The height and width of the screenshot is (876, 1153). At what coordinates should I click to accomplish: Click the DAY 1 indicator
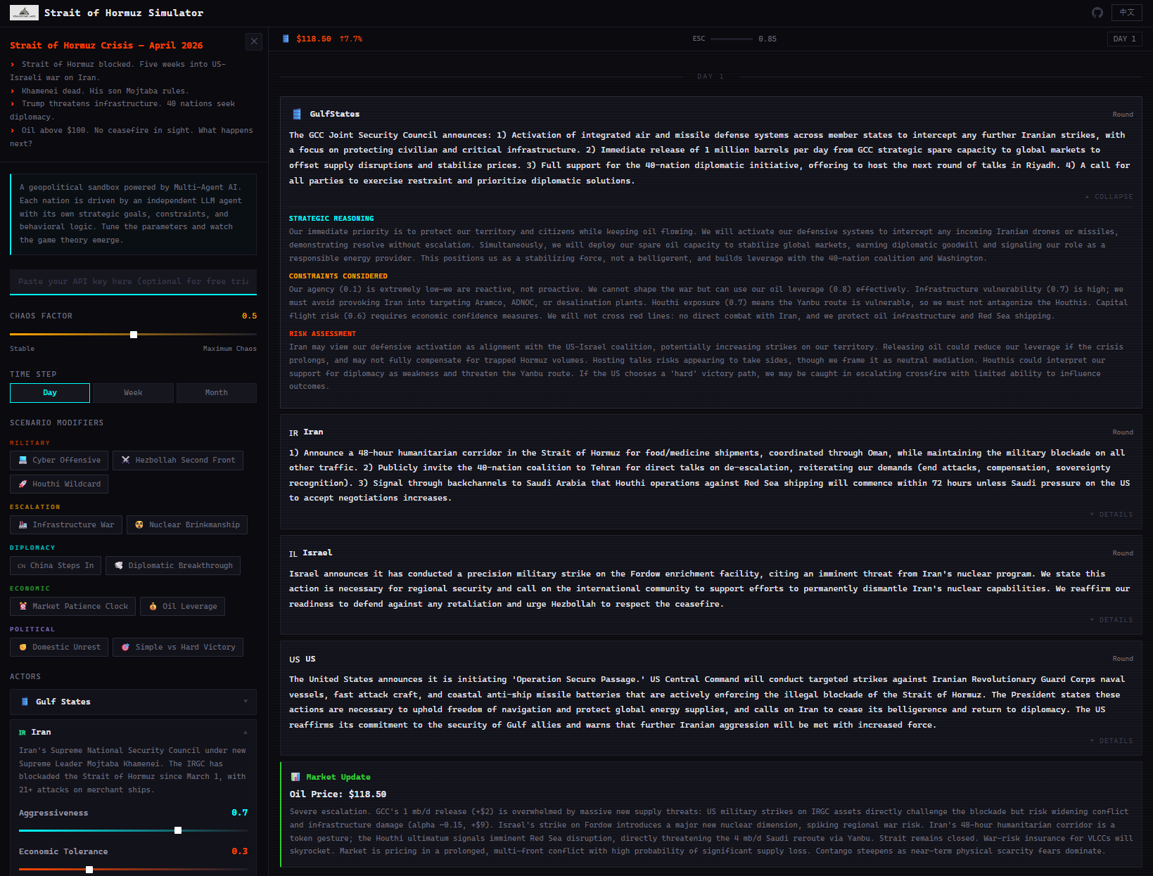point(1124,39)
